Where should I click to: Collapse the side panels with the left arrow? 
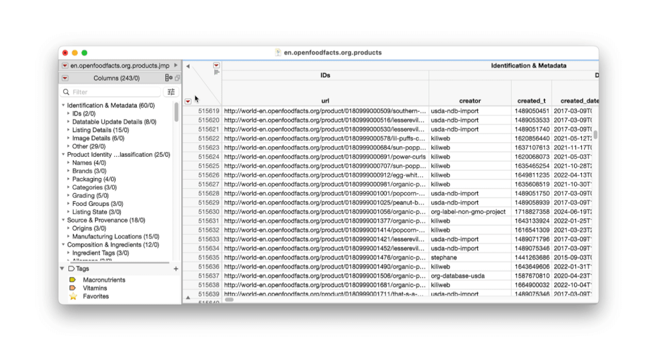(188, 66)
